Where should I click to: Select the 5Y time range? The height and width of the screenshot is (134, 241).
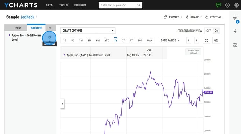point(131,40)
